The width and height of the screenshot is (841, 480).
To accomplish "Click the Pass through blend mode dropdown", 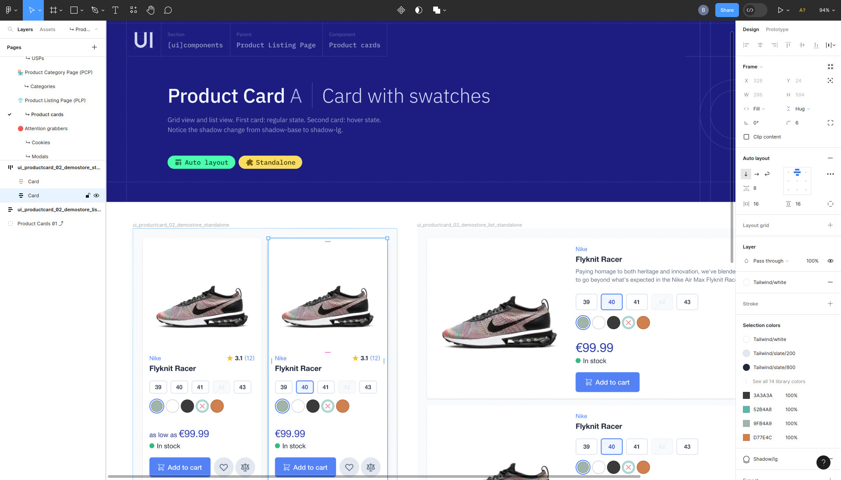I will coord(770,261).
